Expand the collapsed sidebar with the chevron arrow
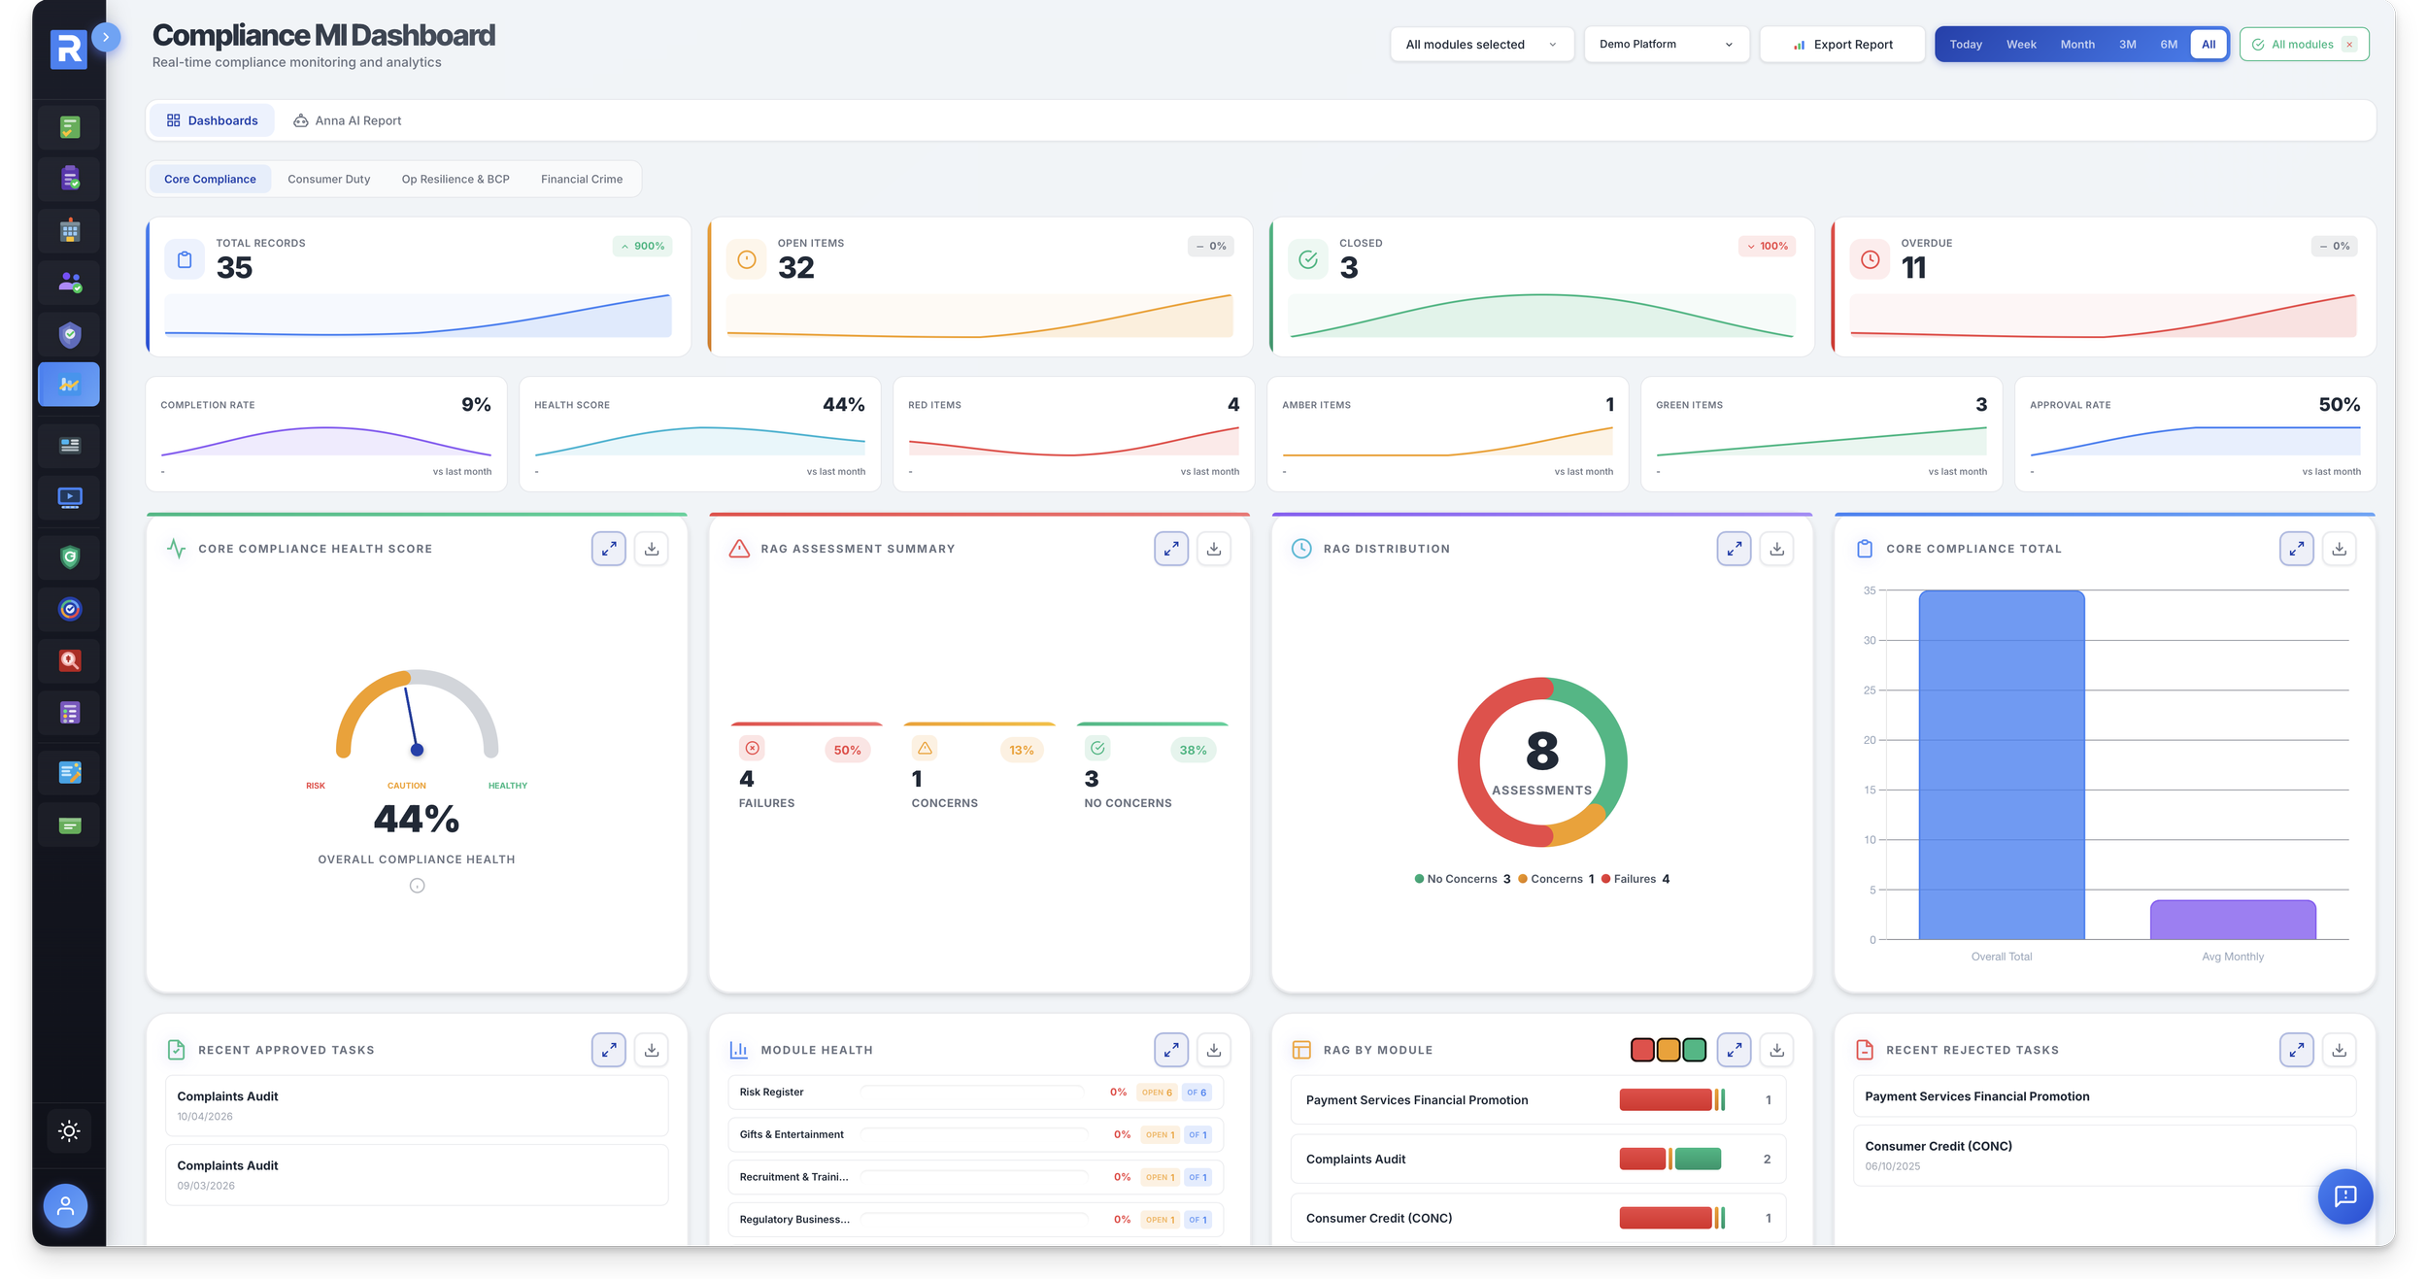 click(105, 37)
